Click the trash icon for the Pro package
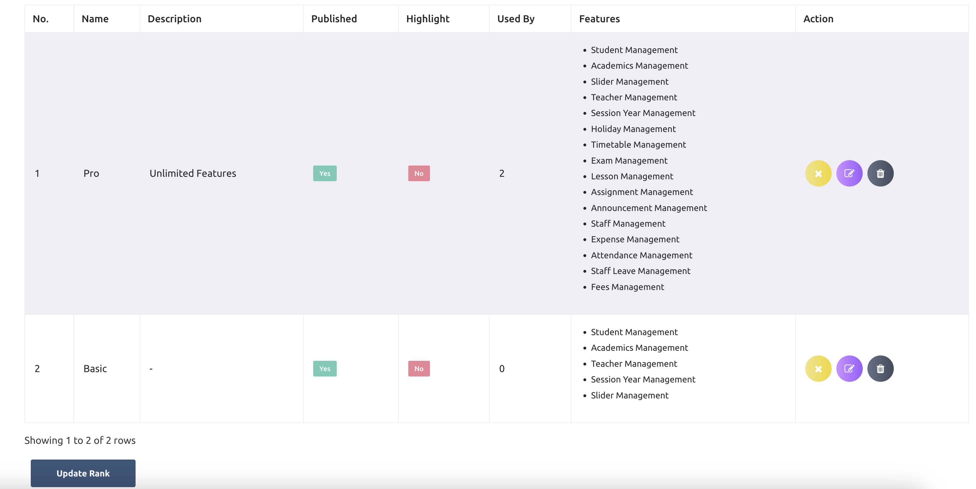This screenshot has width=976, height=489. coord(881,173)
